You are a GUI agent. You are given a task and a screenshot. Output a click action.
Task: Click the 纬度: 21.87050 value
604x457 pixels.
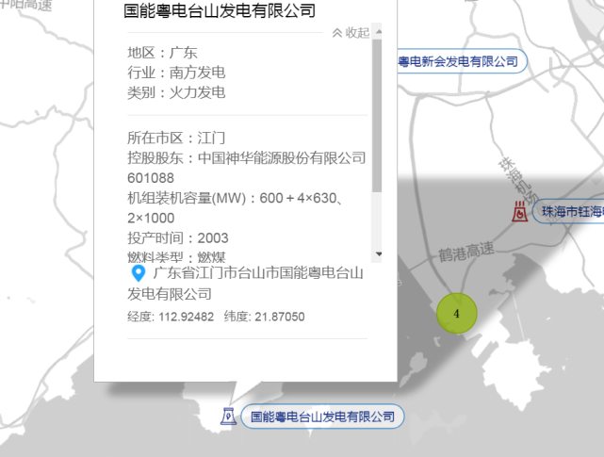pyautogui.click(x=264, y=317)
